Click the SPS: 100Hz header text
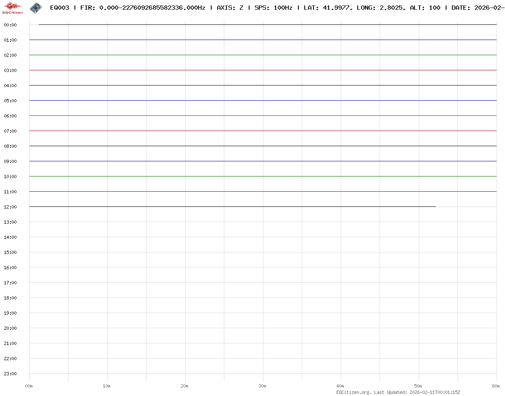This screenshot has height=396, width=505. point(273,8)
